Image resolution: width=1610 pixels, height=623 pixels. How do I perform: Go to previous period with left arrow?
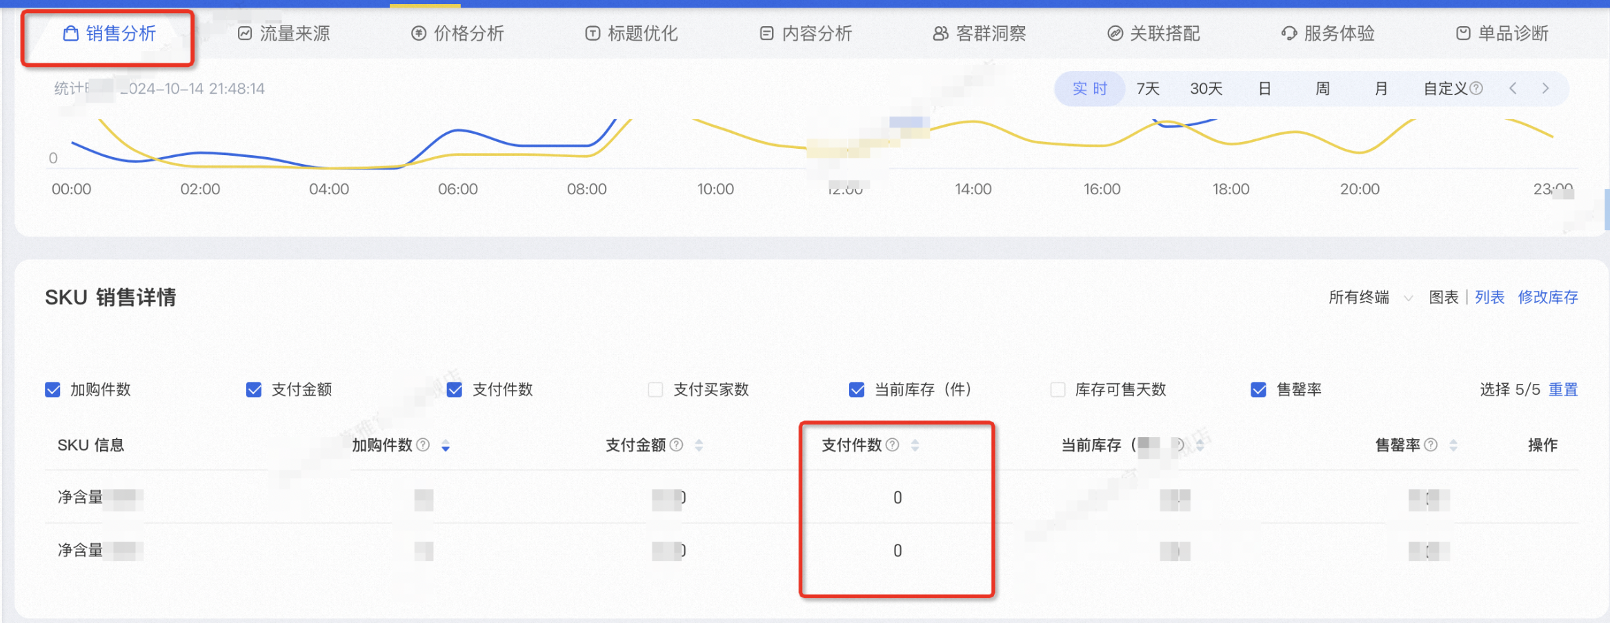(1513, 88)
